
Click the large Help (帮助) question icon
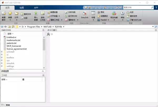(122, 13)
